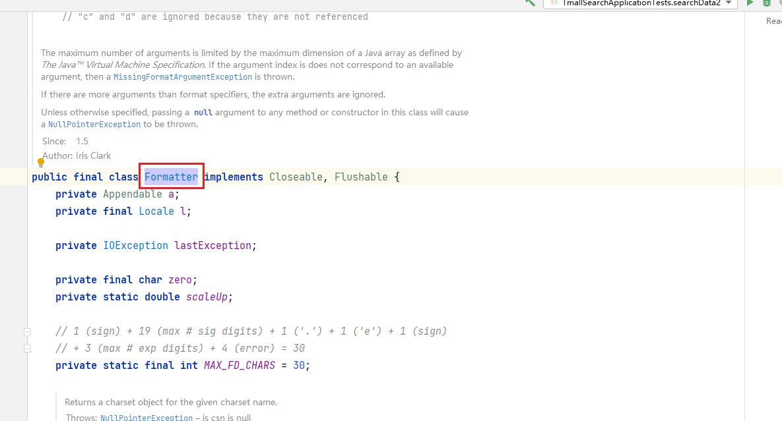
Task: Open the run configuration dropdown arrow
Action: pyautogui.click(x=729, y=3)
